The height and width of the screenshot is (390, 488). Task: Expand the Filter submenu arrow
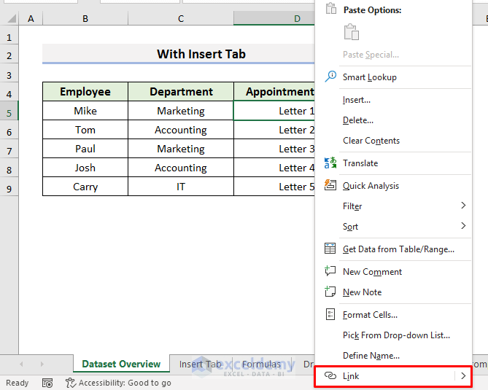[463, 206]
